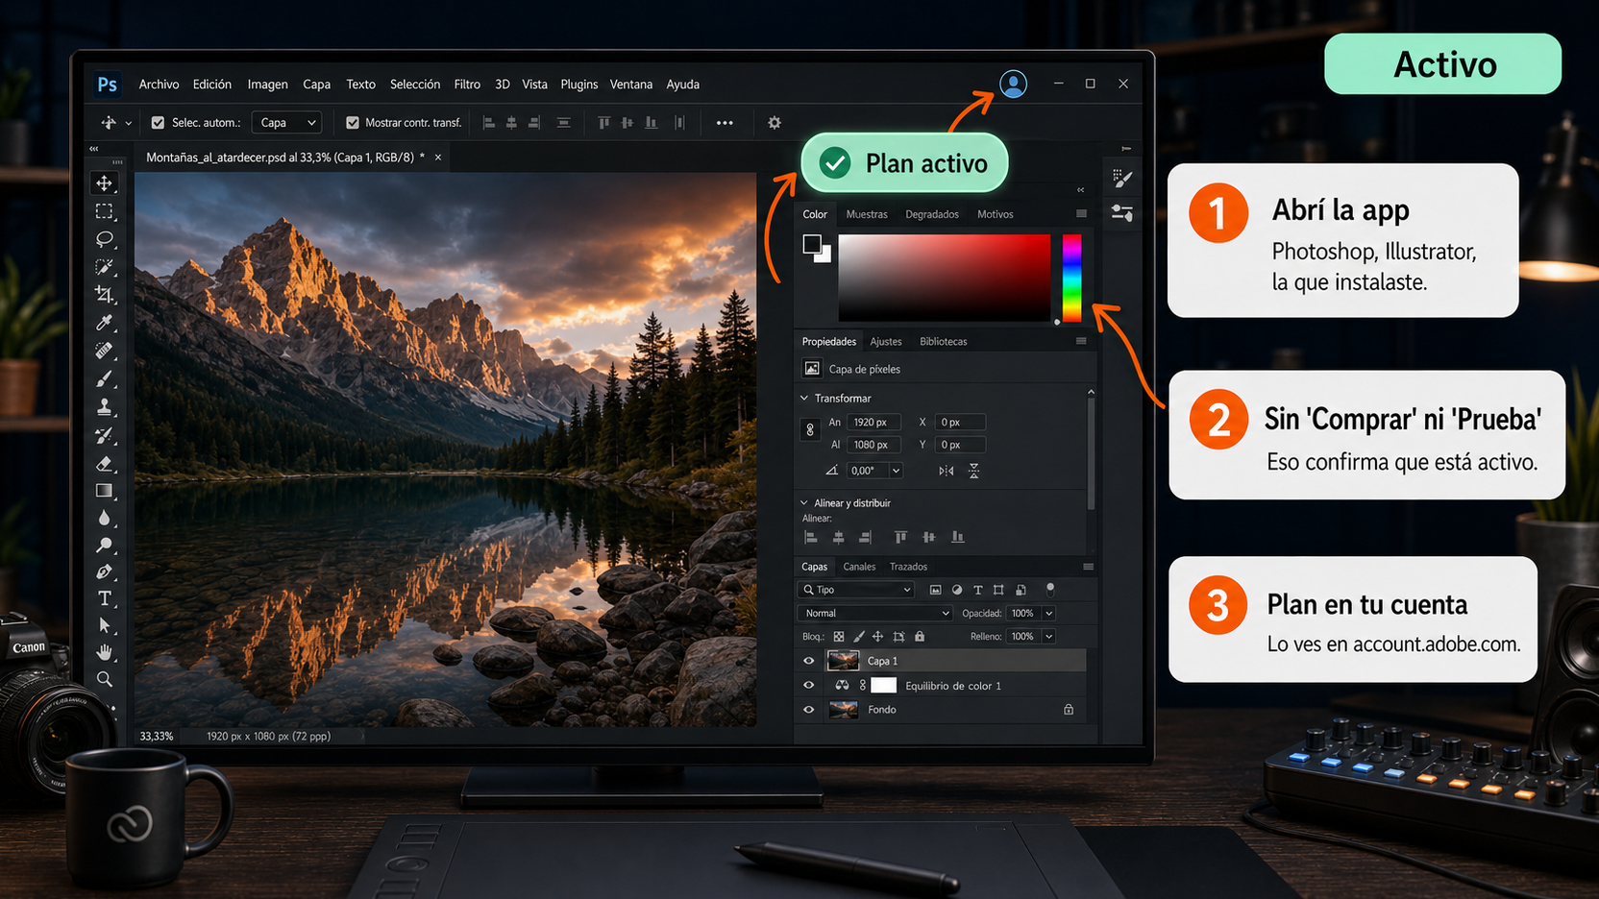
Task: Open the rotation angle dropdown
Action: [897, 471]
